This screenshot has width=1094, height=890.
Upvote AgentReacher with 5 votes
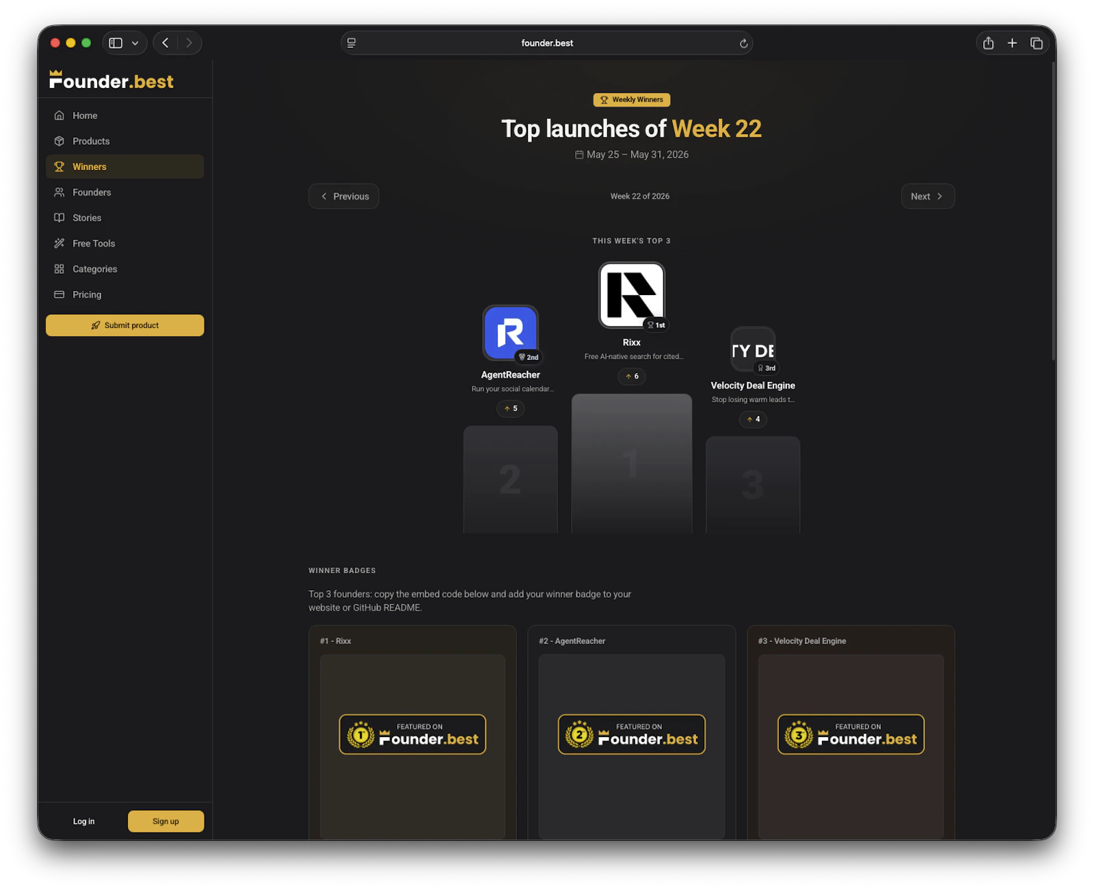pyautogui.click(x=511, y=408)
